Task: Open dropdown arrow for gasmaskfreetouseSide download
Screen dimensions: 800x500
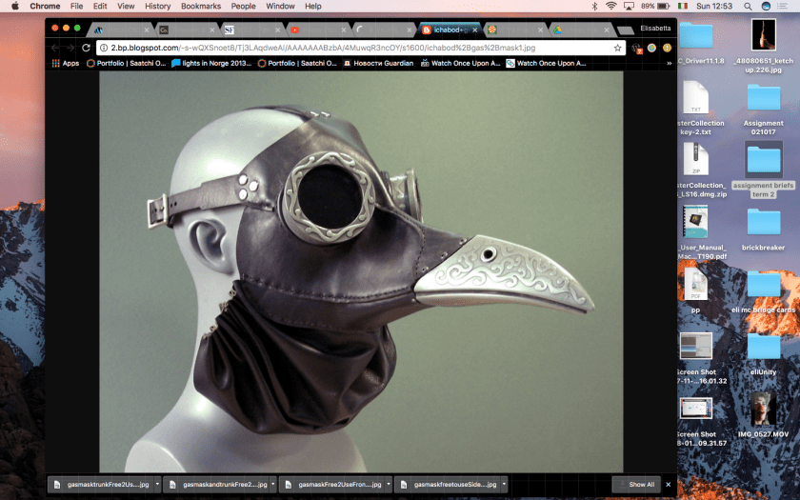Action: click(502, 485)
